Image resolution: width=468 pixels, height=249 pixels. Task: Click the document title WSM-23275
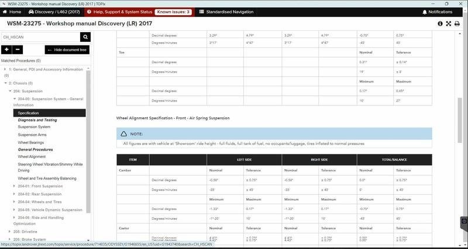(x=80, y=23)
